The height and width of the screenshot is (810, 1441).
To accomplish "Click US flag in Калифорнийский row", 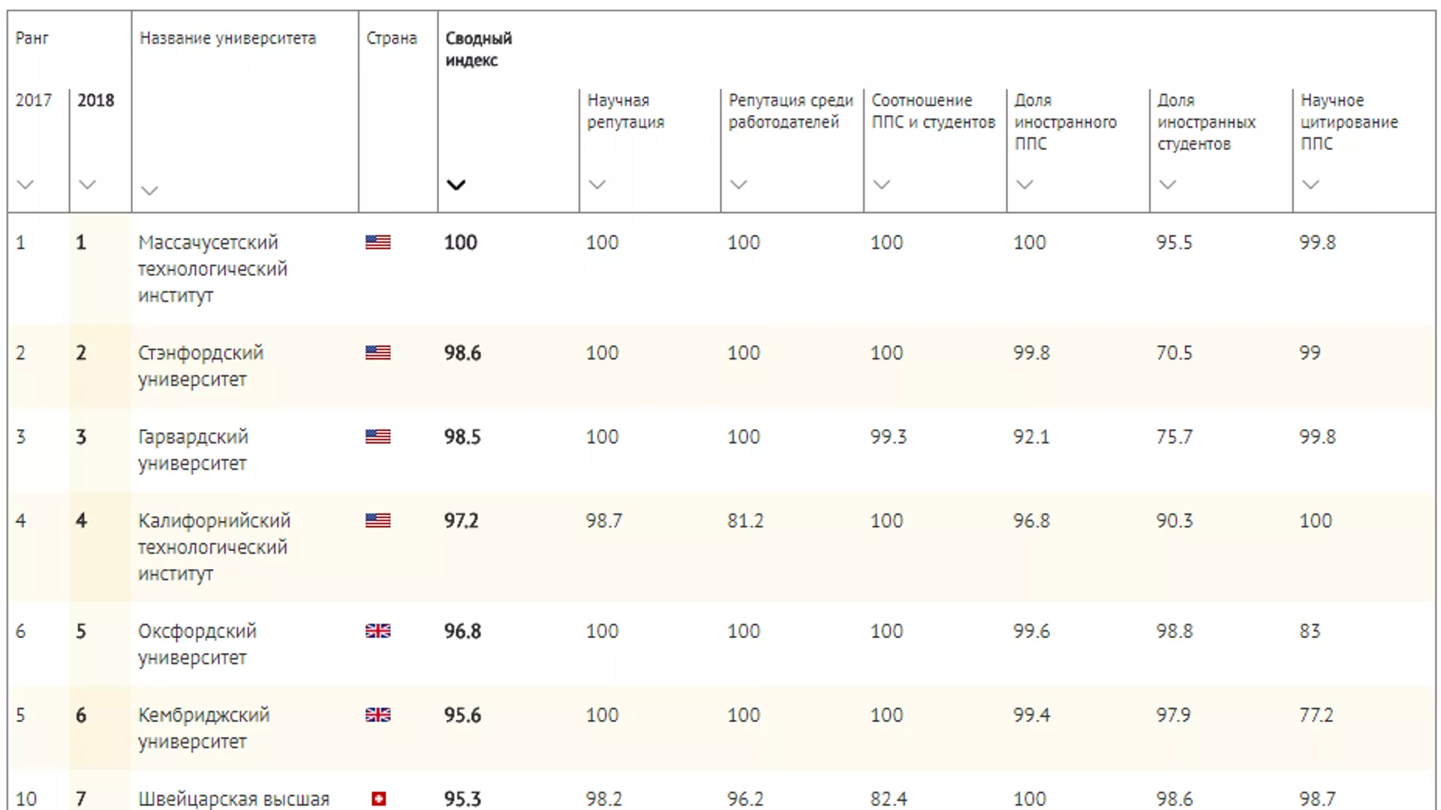I will (x=378, y=521).
